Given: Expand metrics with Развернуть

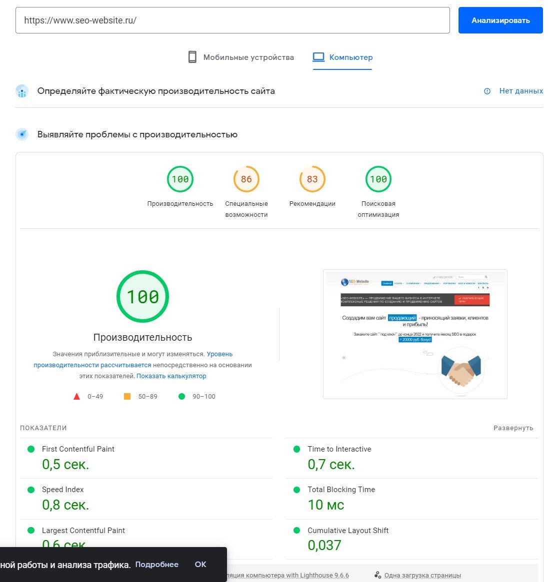Looking at the screenshot, I should [513, 428].
